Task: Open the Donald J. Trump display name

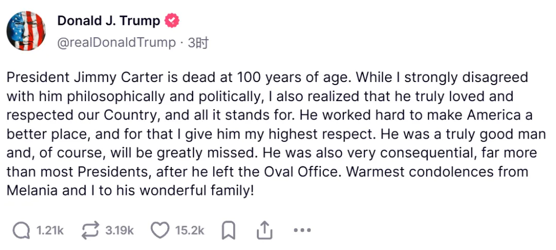Action: (x=108, y=21)
